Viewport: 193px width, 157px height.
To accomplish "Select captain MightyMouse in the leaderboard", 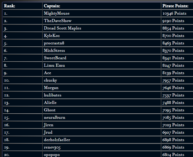I will click(x=57, y=13).
